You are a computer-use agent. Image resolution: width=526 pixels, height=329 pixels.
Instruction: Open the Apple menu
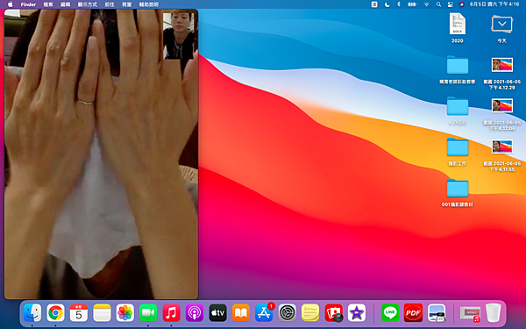[x=10, y=4]
